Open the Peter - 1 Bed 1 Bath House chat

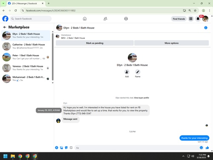26,57
